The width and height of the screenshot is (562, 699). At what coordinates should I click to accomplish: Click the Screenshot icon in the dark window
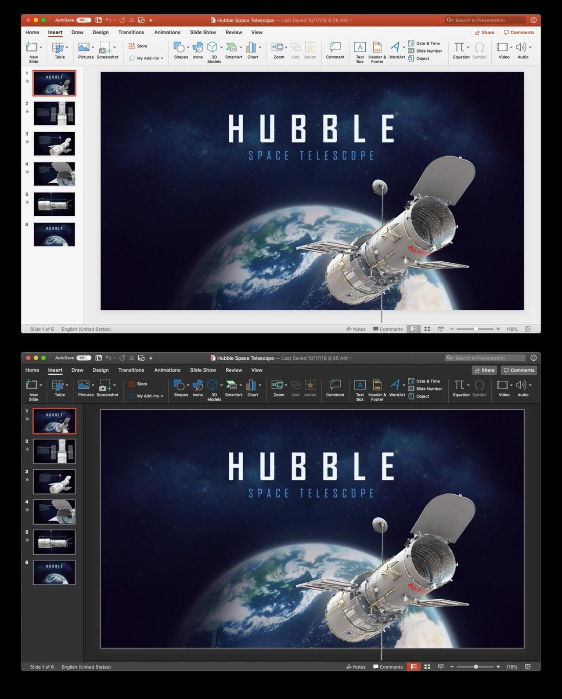pyautogui.click(x=105, y=386)
